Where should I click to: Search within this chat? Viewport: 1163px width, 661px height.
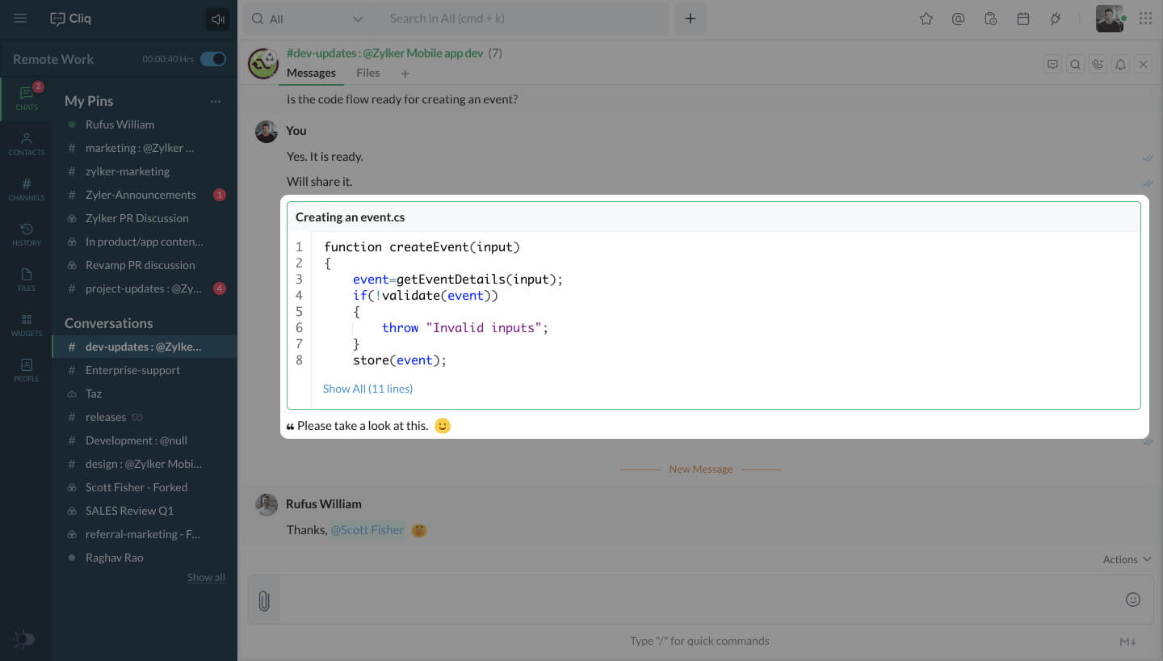(x=1075, y=65)
